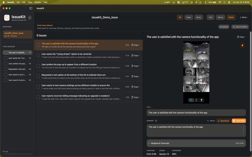Open the View menu
Image resolution: width=252 pixels, height=157 pixels.
(30, 2)
